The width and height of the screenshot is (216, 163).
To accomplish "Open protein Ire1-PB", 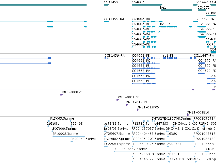I will coord(168,56).
